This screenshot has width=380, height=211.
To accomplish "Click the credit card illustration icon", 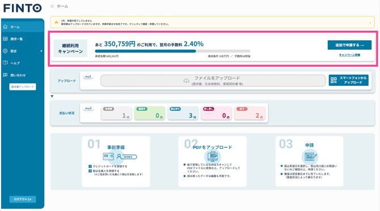I will click(108, 156).
